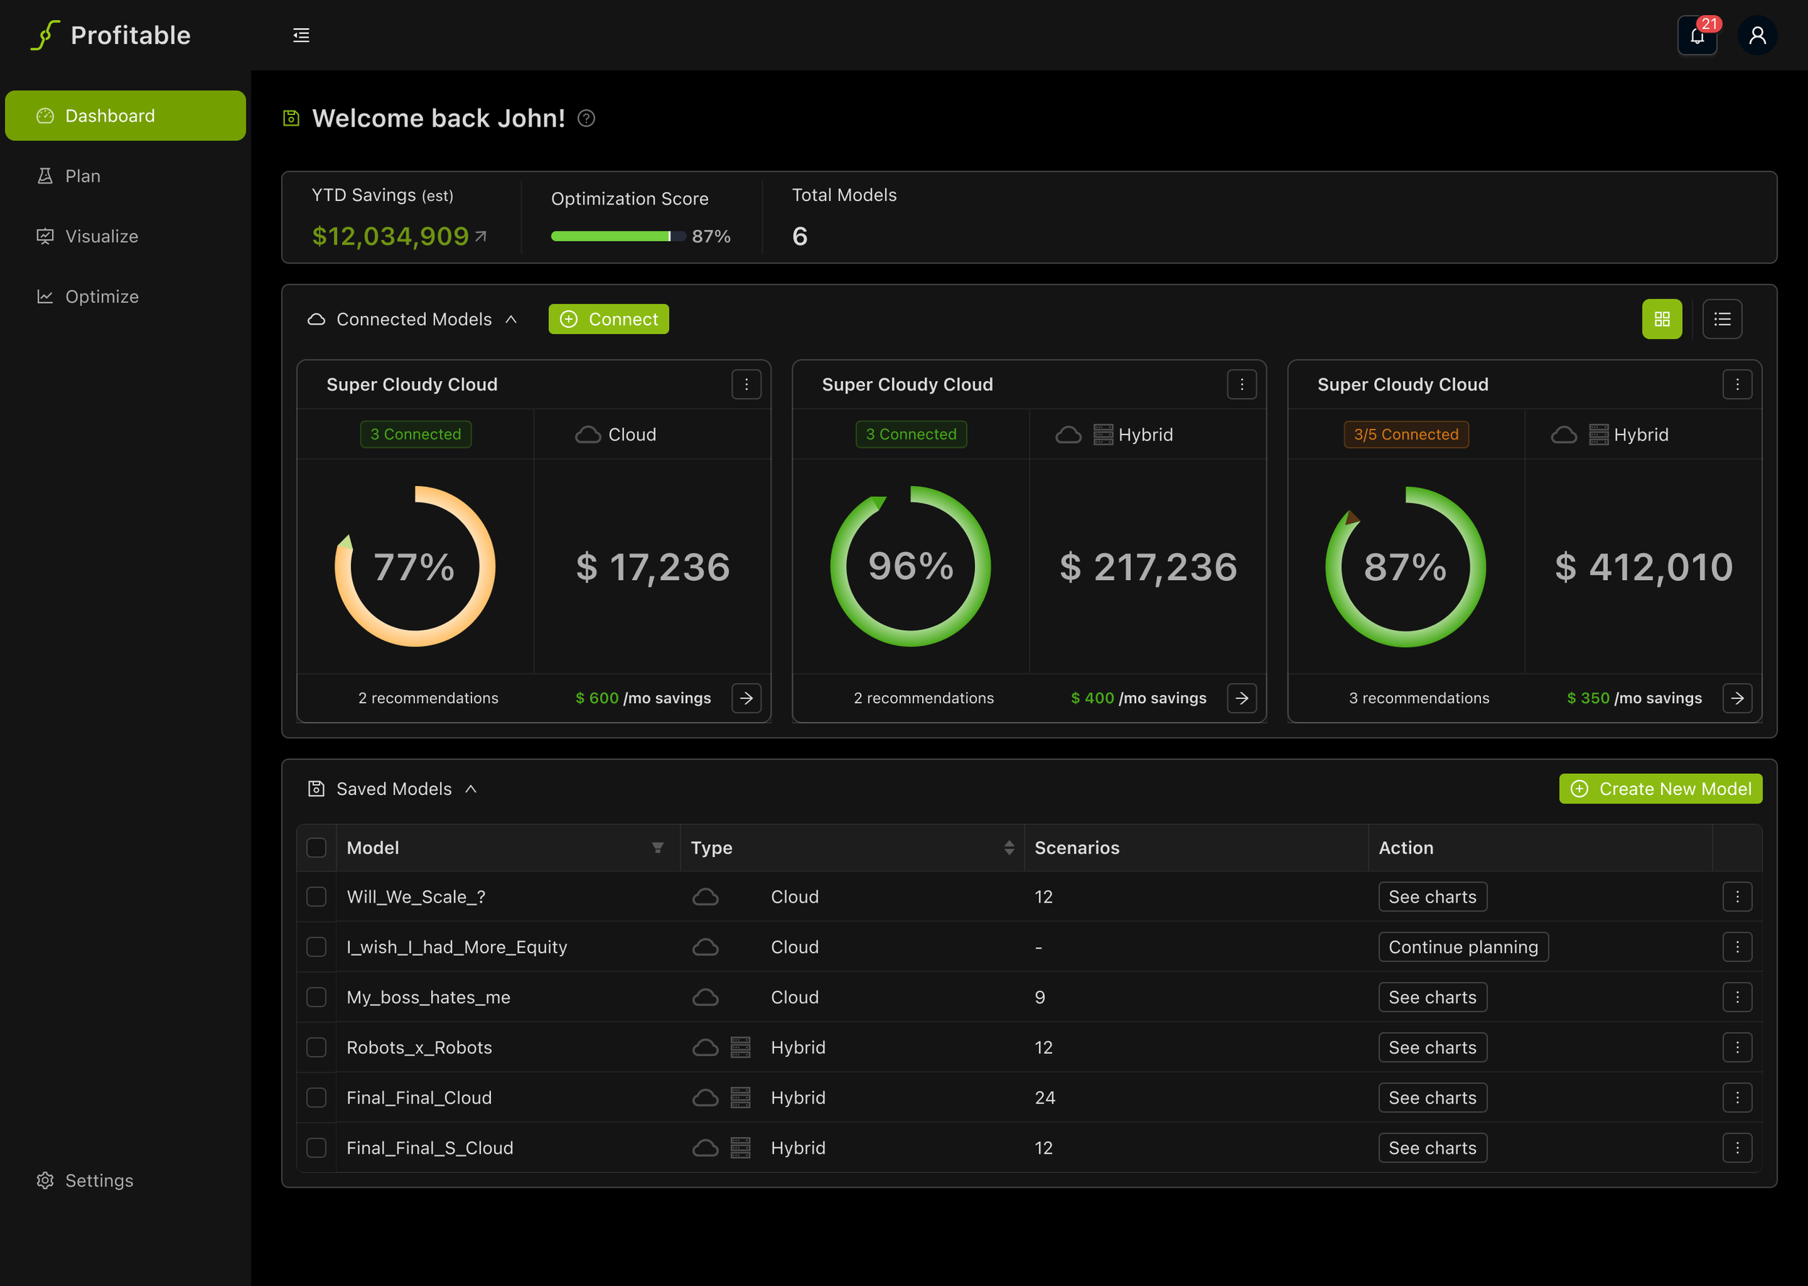Viewport: 1808px width, 1286px height.
Task: Open arrow for $600/mo savings card
Action: tap(746, 698)
